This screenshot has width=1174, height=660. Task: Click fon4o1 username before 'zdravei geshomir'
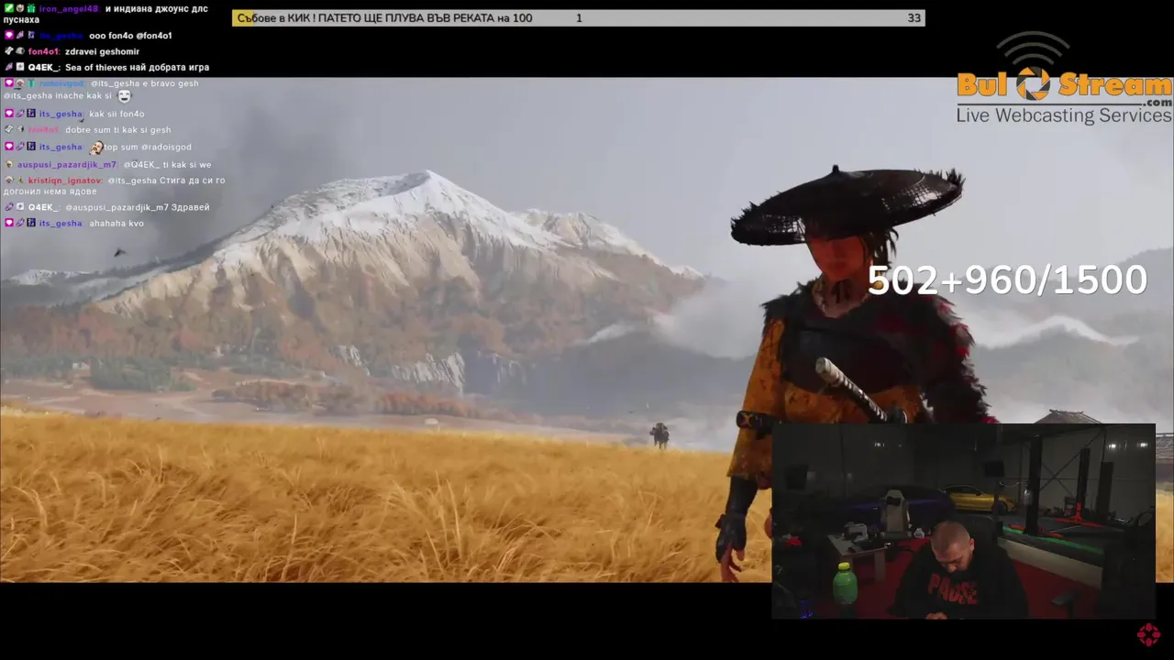pyautogui.click(x=43, y=51)
